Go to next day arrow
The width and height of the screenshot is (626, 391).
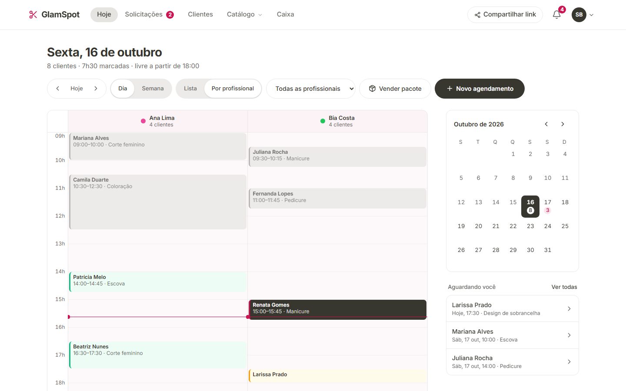[96, 89]
